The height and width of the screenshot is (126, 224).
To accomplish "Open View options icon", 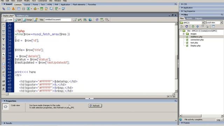I will point(102,20).
